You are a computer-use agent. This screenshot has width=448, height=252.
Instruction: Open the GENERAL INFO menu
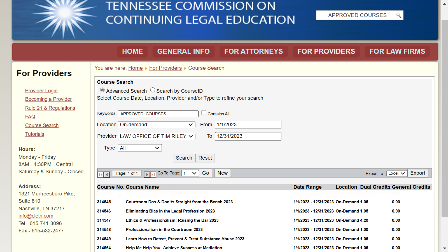pos(183,52)
